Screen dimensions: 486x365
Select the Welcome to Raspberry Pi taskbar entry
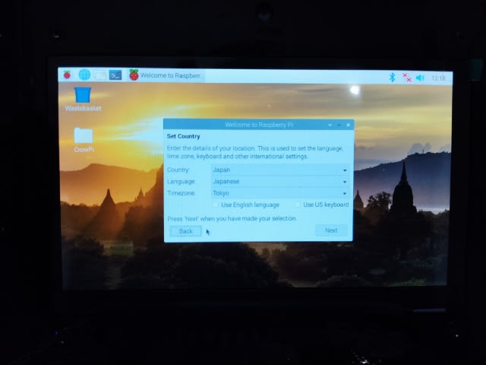tap(166, 75)
